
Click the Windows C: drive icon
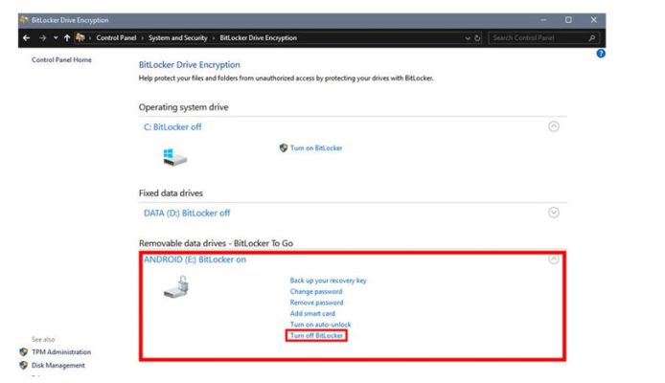[174, 157]
